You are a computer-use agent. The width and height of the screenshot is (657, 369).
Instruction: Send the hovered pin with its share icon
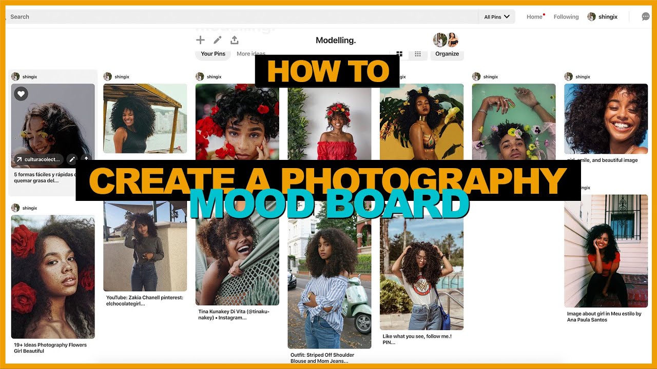(86, 159)
